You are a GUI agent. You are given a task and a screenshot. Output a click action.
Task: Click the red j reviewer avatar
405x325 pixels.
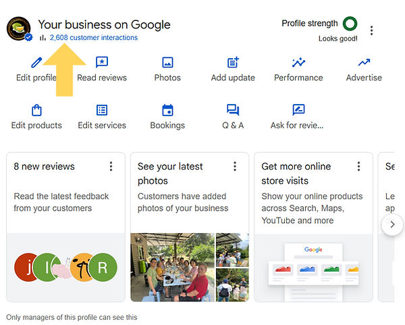tap(25, 268)
